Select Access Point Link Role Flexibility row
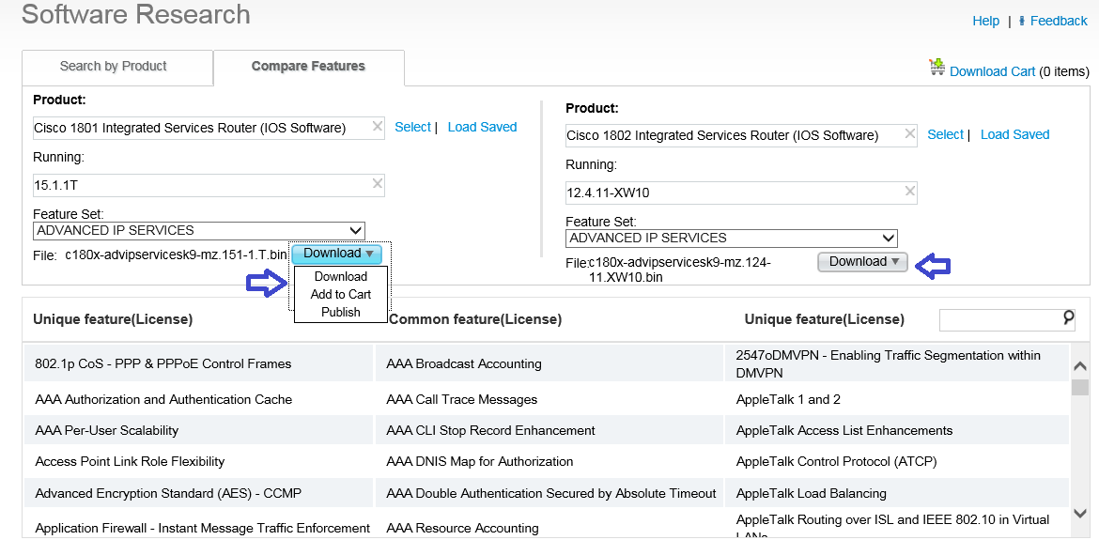Image resolution: width=1099 pixels, height=540 pixels. [198, 461]
